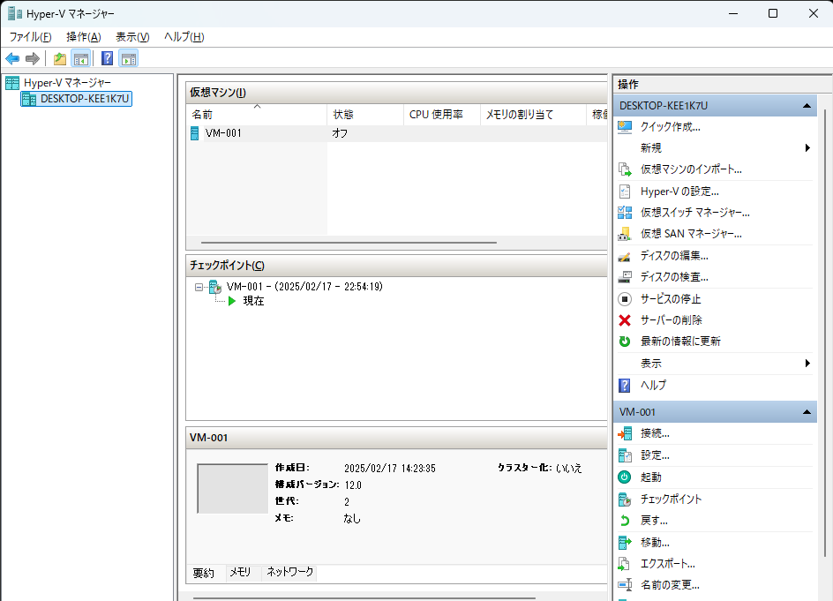
Task: Click the 仮想マシンのインポート... action link
Action: click(x=691, y=169)
